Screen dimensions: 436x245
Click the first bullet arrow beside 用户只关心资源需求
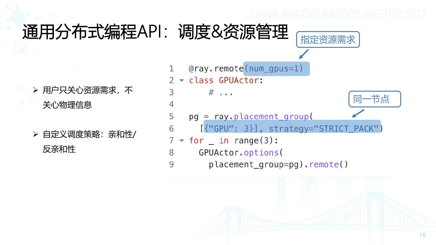click(35, 90)
